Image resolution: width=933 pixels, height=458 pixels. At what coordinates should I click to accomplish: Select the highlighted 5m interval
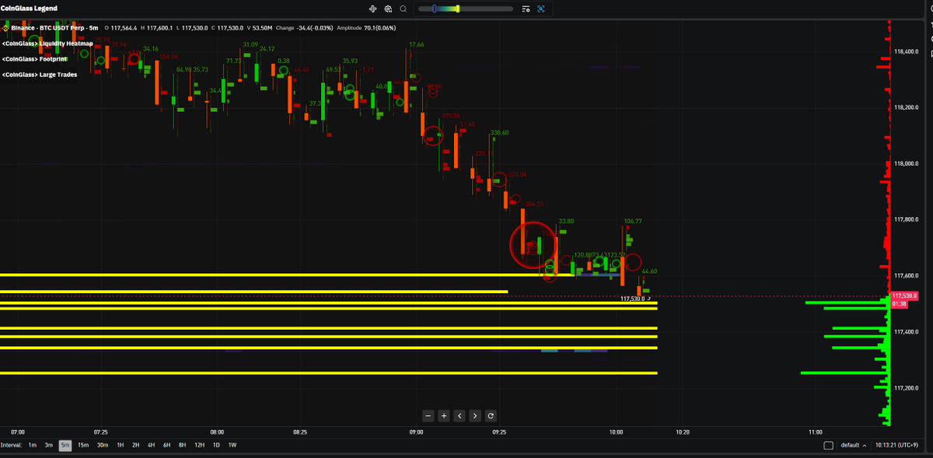coord(65,445)
